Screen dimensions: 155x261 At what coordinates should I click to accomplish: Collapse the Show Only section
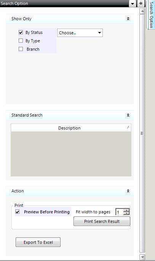[x=128, y=19]
